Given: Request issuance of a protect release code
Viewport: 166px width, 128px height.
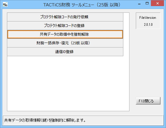Looking at the screenshot, I should click(65, 17).
